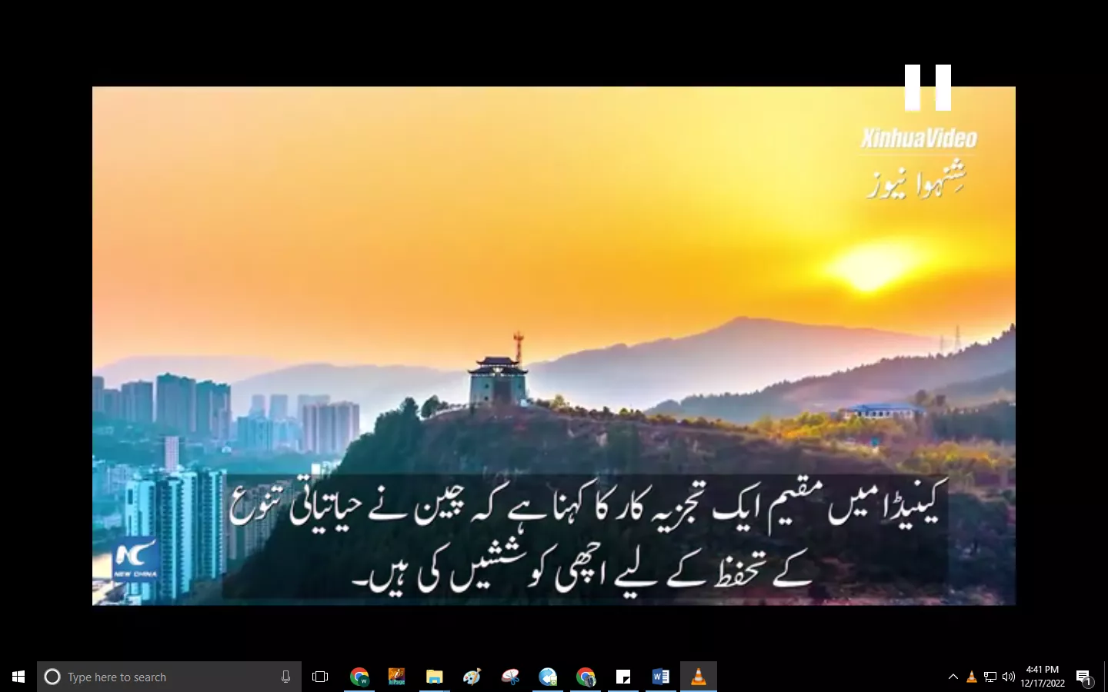The width and height of the screenshot is (1108, 692).
Task: Open the black-and-white square app on taskbar
Action: (x=623, y=677)
